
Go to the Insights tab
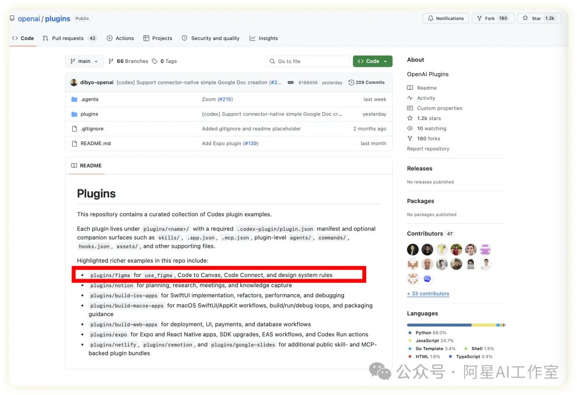coord(263,38)
